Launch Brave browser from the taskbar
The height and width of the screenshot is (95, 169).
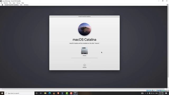[58, 93]
